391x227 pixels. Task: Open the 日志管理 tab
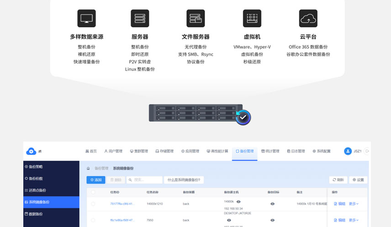coord(296,151)
